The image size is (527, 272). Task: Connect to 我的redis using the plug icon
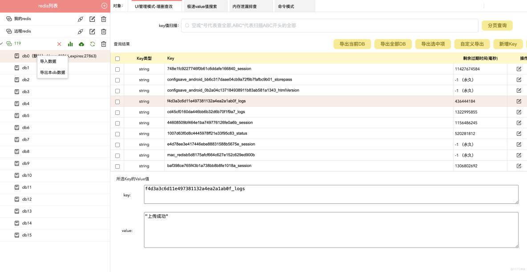81,19
